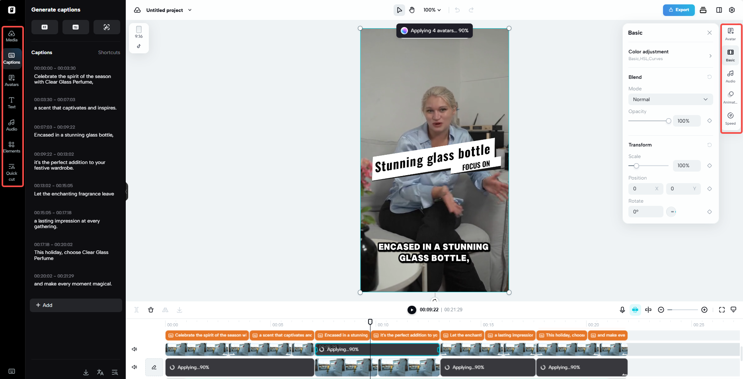
Task: Enable the voiceover microphone recording
Action: click(622, 309)
